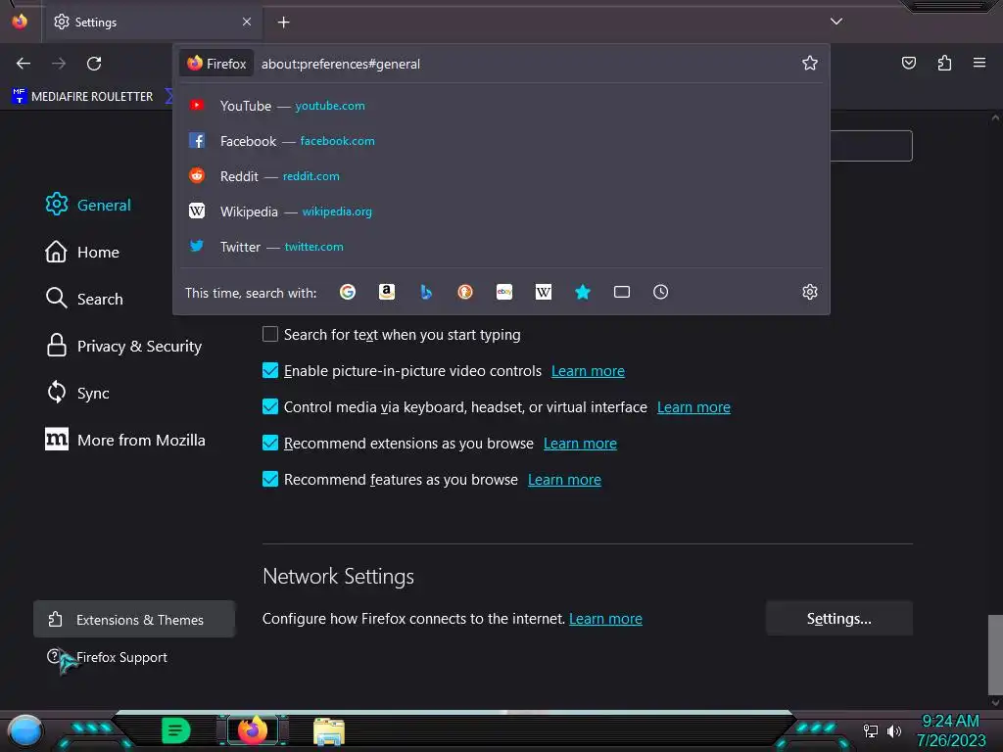Open Extensions puzzle icon in toolbar
Image resolution: width=1003 pixels, height=752 pixels.
coord(944,63)
